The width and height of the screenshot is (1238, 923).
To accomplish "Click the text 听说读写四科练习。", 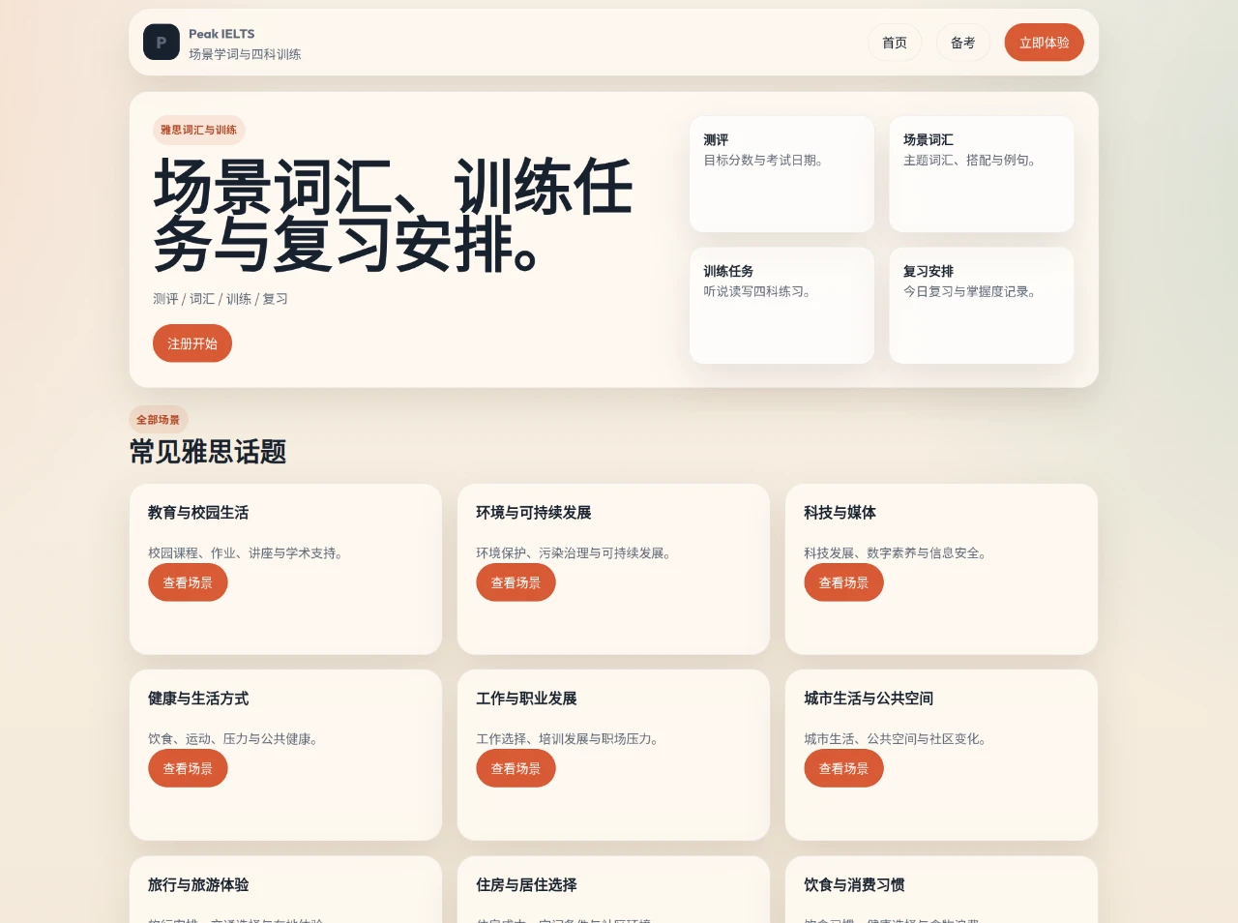I will pyautogui.click(x=756, y=291).
